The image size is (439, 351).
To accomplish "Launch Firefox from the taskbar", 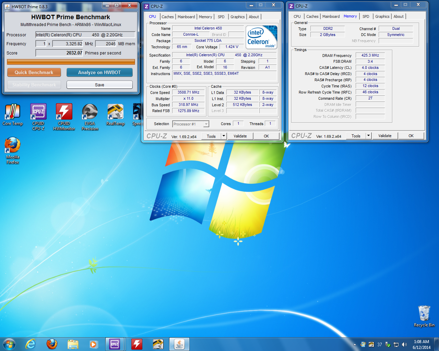I will click(x=52, y=344).
